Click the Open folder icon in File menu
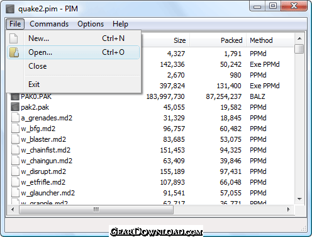 click(x=14, y=52)
